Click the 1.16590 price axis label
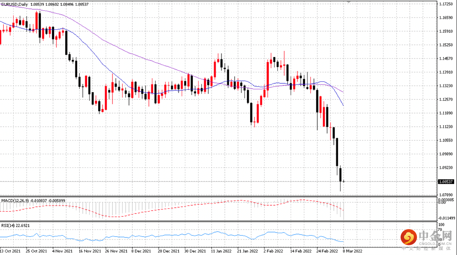This screenshot has width=457, height=255. (x=446, y=18)
